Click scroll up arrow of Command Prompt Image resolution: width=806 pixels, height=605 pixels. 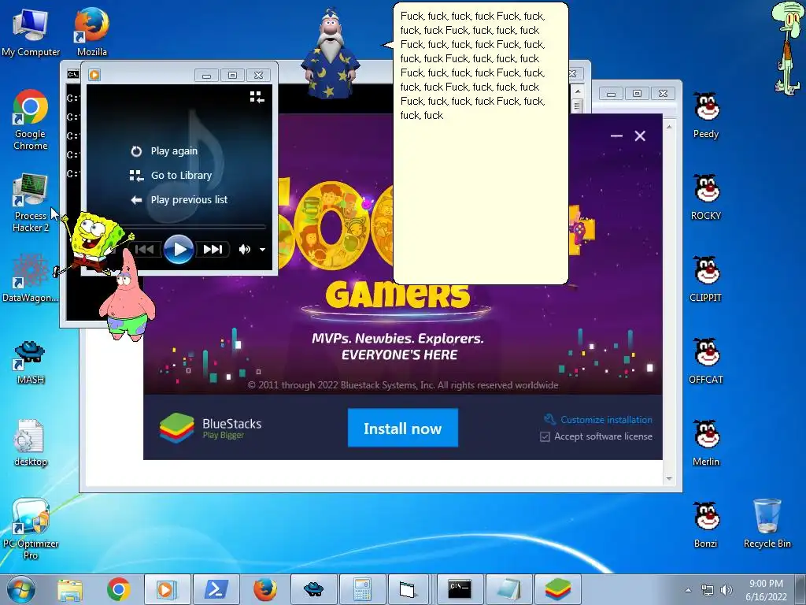click(578, 91)
